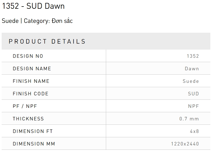Click the design name value "Dawn"

[192, 69]
